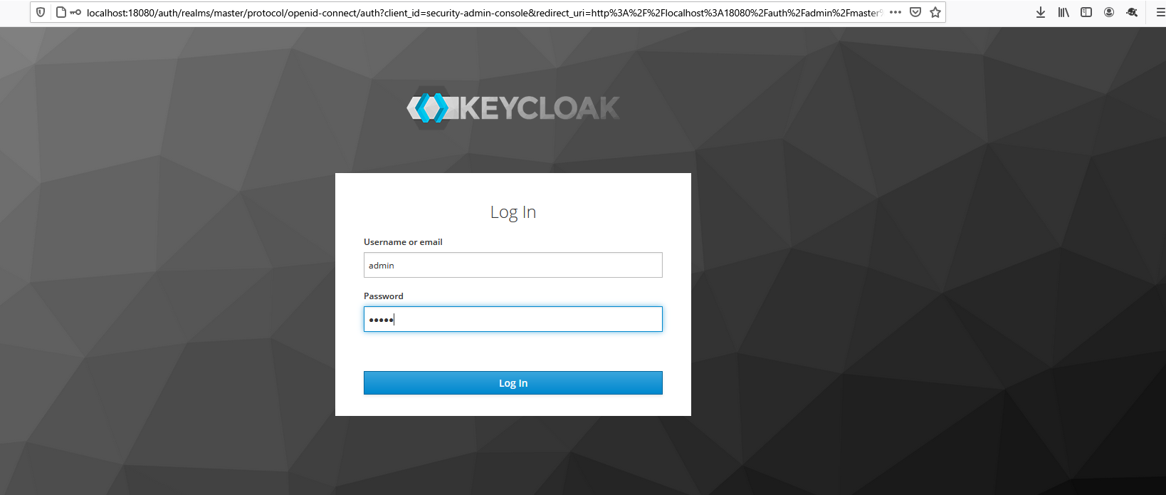The width and height of the screenshot is (1166, 495).
Task: Open page actions three-dot menu
Action: [895, 12]
